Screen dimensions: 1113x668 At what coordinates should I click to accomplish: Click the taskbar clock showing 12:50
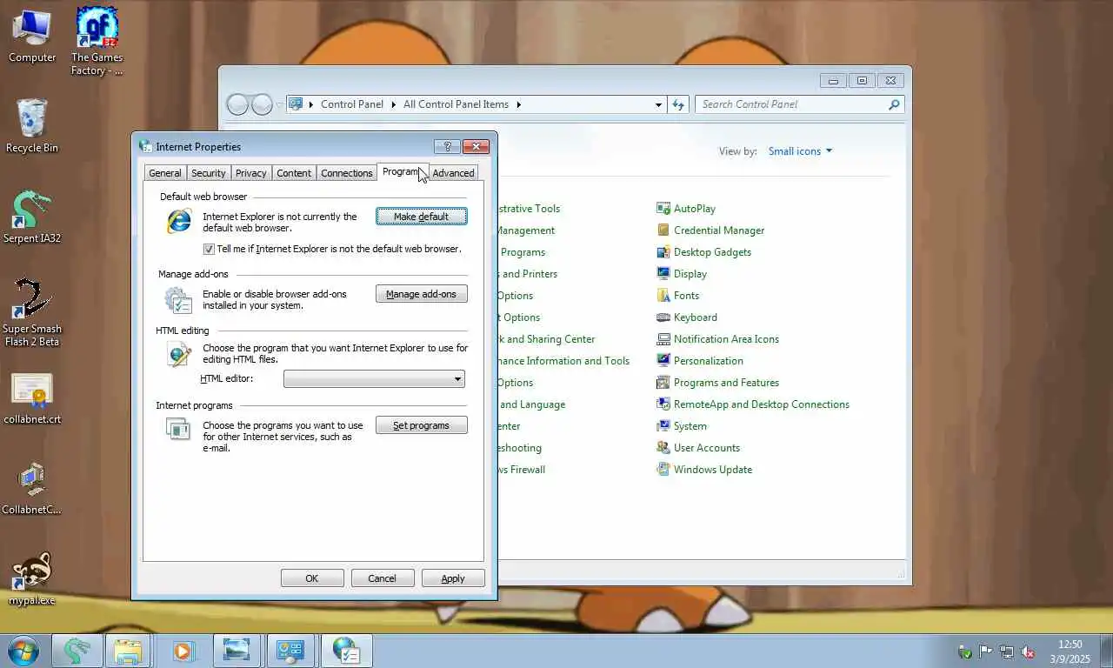(1070, 651)
